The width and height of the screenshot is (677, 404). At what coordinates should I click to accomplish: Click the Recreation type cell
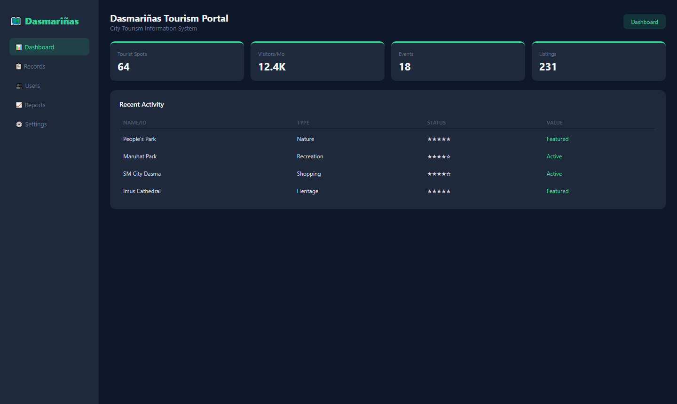click(310, 156)
